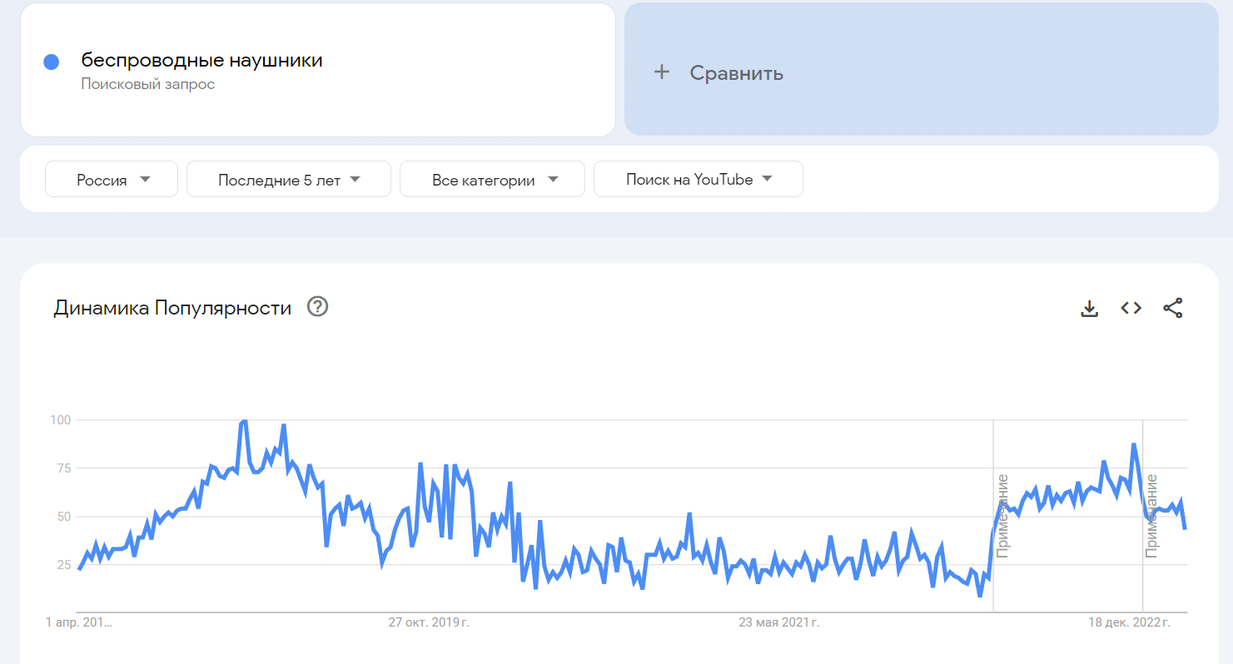Open help icon beside Динамика Популярности

318,307
